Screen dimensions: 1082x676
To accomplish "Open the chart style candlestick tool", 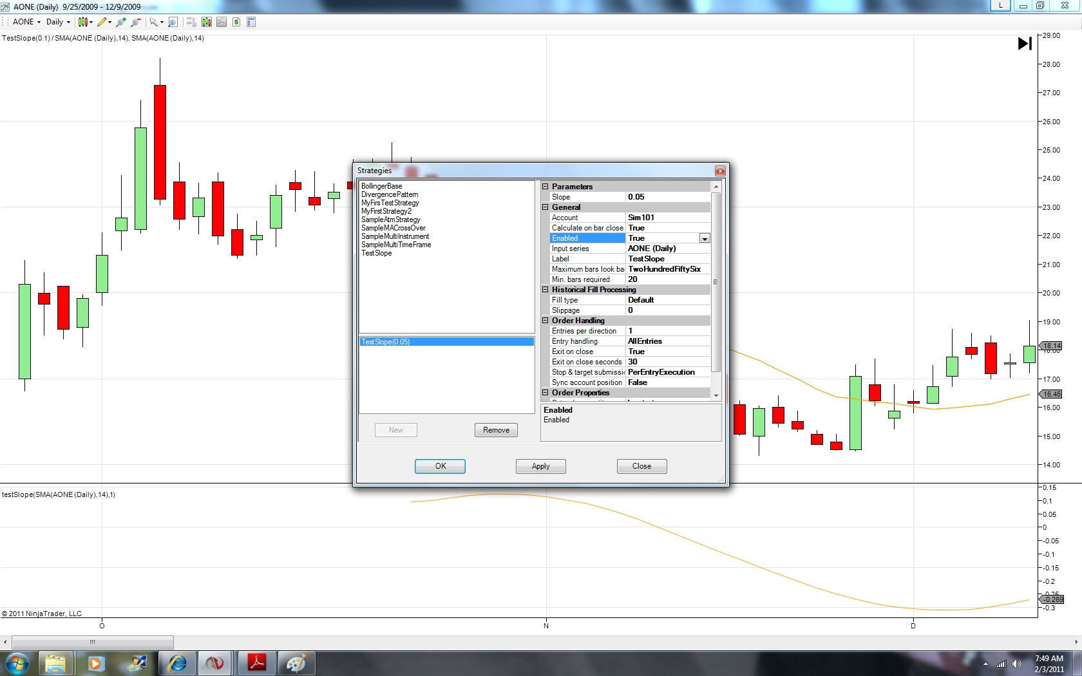I will tap(82, 22).
